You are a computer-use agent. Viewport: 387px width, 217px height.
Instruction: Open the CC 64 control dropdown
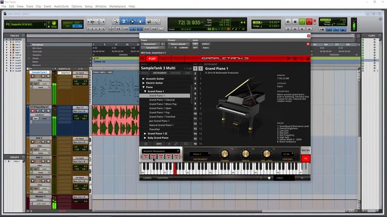(288, 154)
